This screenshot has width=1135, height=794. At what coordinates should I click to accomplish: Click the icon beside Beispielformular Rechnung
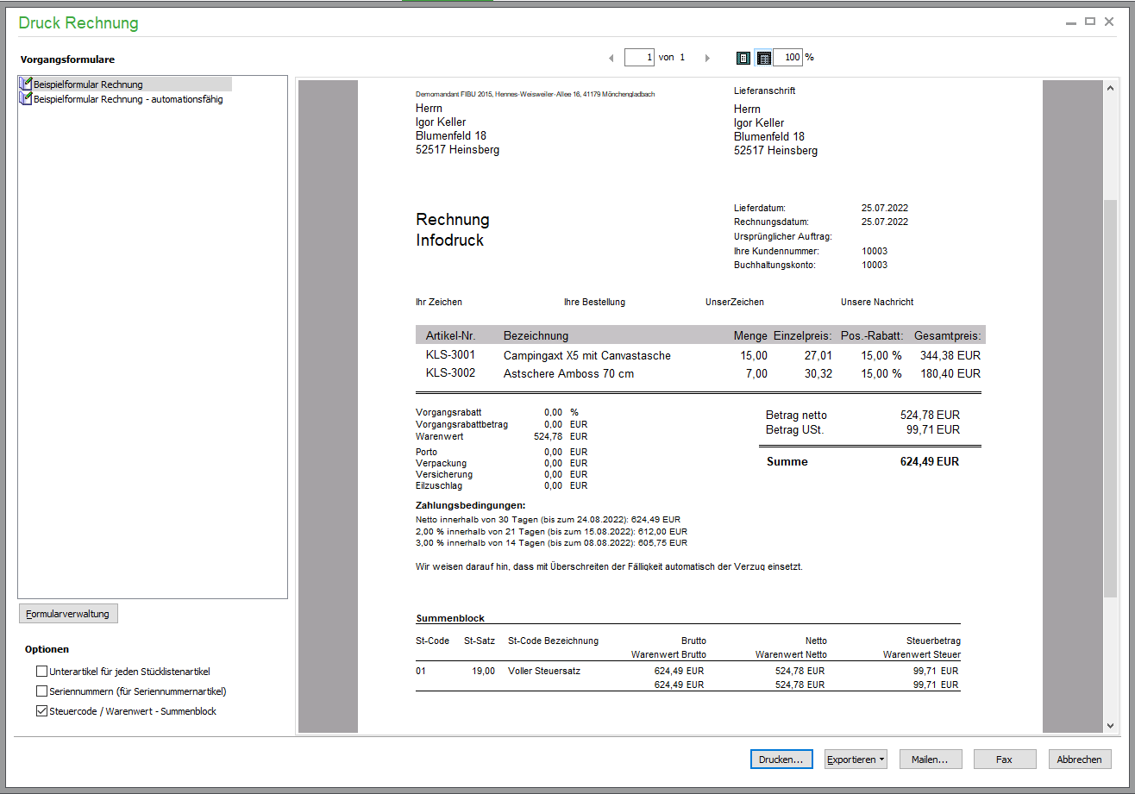[26, 84]
